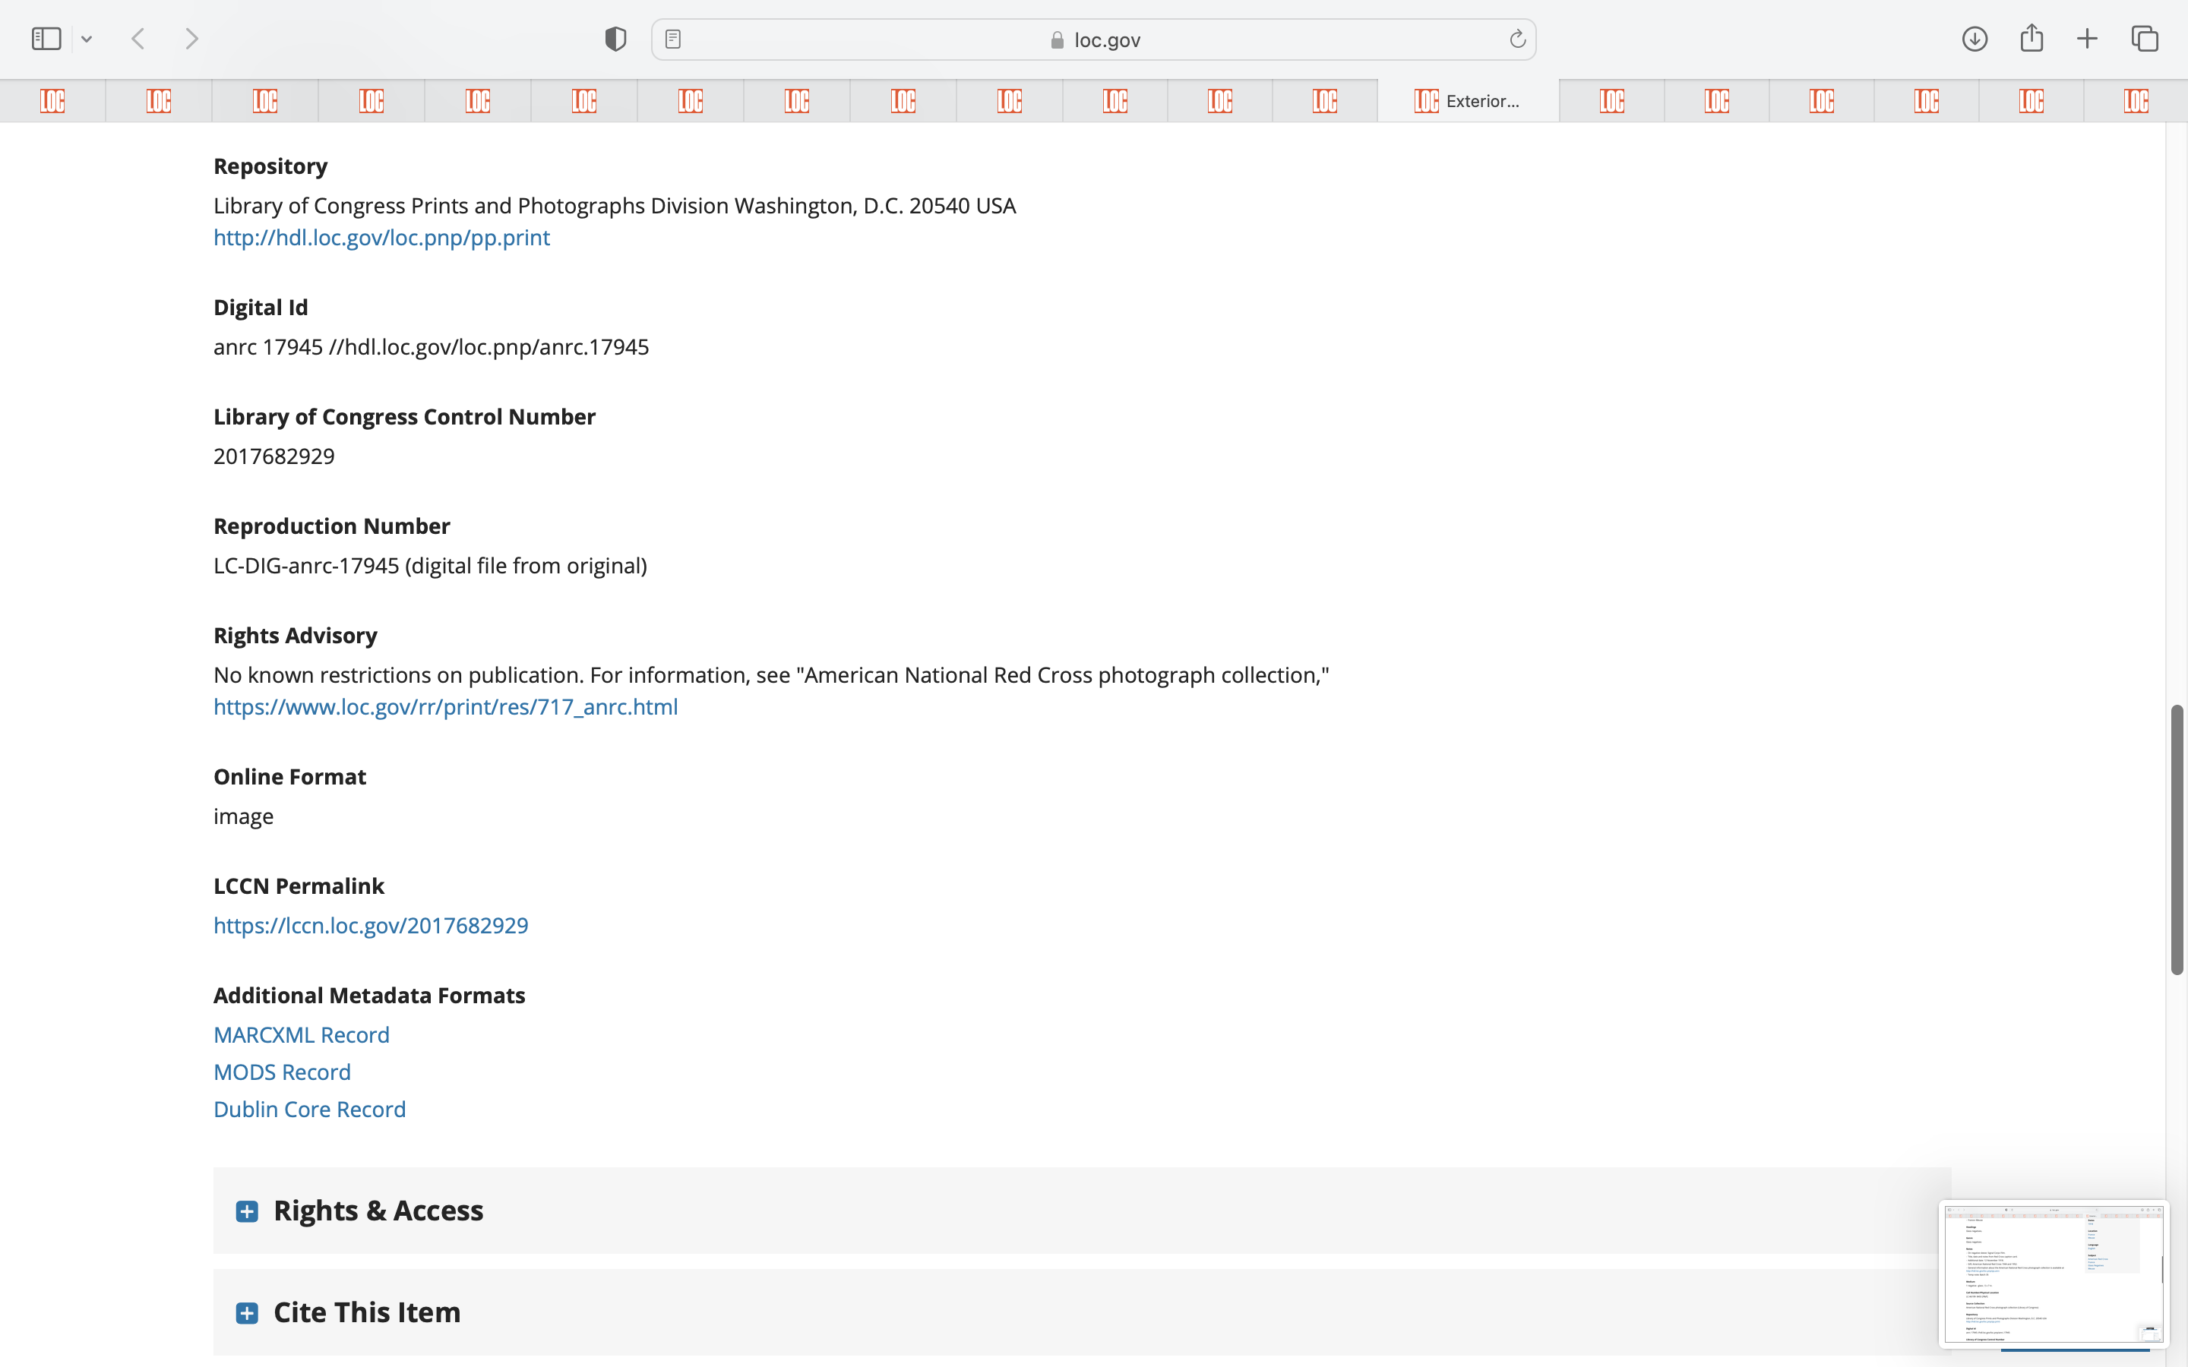Open the screenshot preview thumbnail
This screenshot has height=1367, width=2188.
pyautogui.click(x=2052, y=1273)
